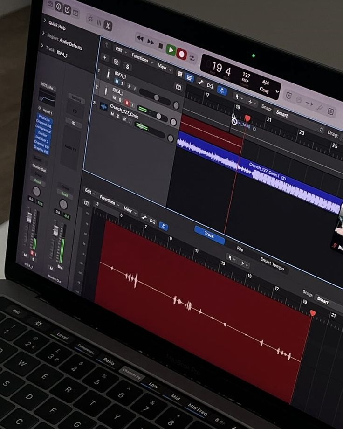343x429 pixels.
Task: Toggle the Inspector (i) button
Action: click(x=59, y=7)
